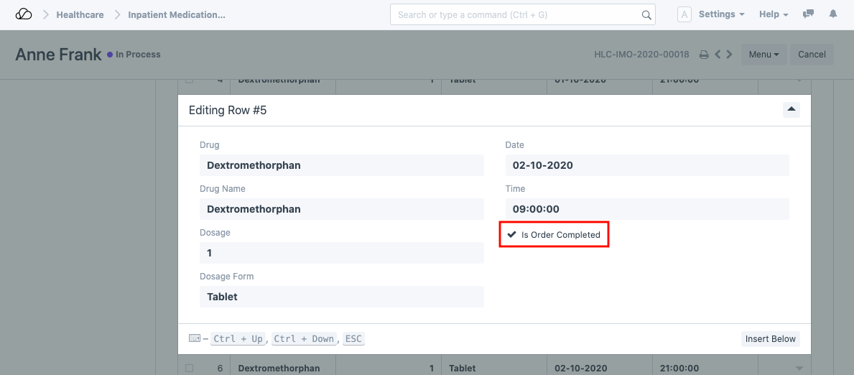The width and height of the screenshot is (854, 375).
Task: Click the Cancel button
Action: click(x=812, y=55)
